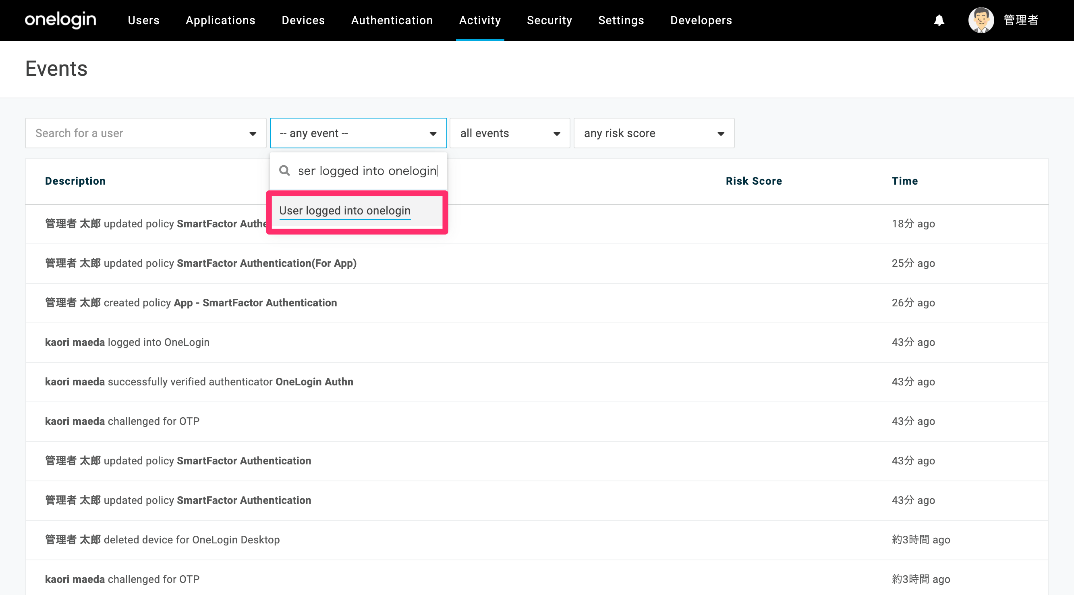
Task: Select 'User logged into onelogin' option
Action: (x=357, y=211)
